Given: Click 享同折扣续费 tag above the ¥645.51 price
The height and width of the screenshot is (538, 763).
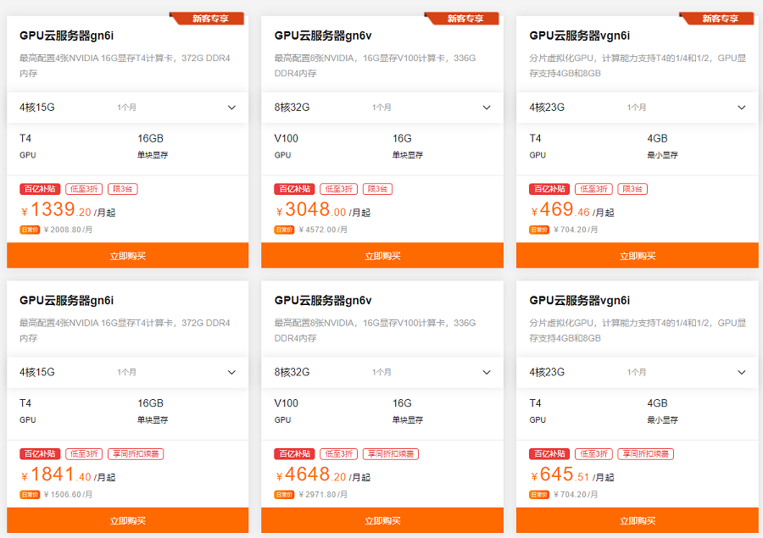Looking at the screenshot, I should click(646, 454).
